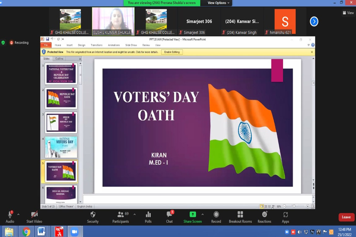Mute audio in Zoom
The image size is (356, 237).
tap(10, 217)
